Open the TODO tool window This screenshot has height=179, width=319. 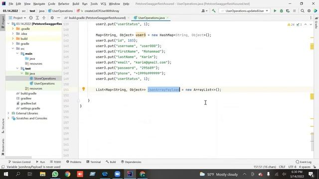click(55, 162)
